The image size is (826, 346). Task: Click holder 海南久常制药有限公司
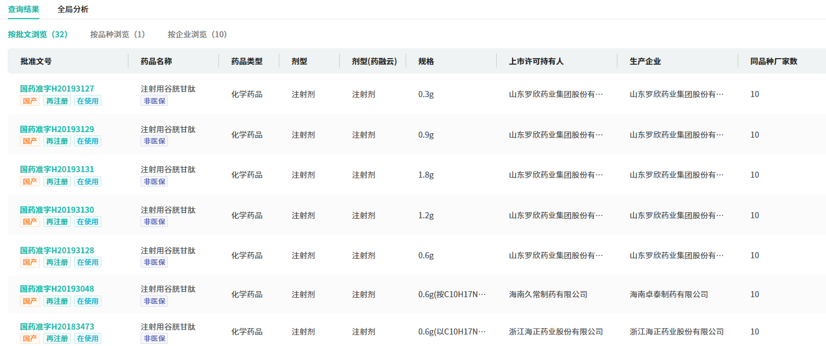tap(548, 294)
